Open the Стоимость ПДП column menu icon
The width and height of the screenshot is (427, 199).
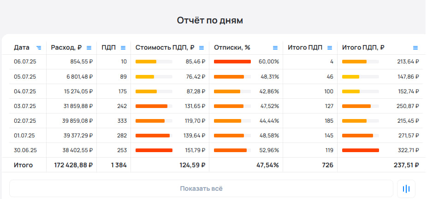pyautogui.click(x=202, y=47)
